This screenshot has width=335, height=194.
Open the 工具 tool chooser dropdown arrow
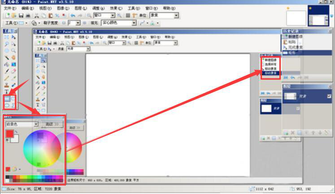click(26, 23)
